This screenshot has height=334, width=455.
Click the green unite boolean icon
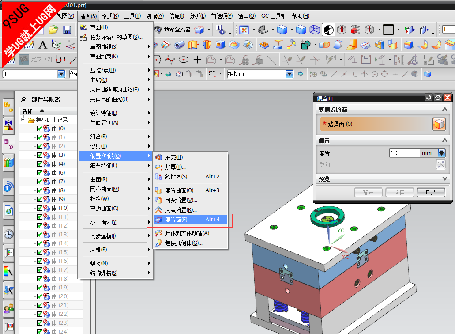[x=305, y=45]
